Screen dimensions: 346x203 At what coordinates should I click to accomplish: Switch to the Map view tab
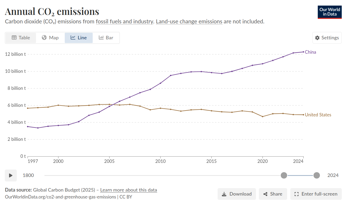[50, 38]
